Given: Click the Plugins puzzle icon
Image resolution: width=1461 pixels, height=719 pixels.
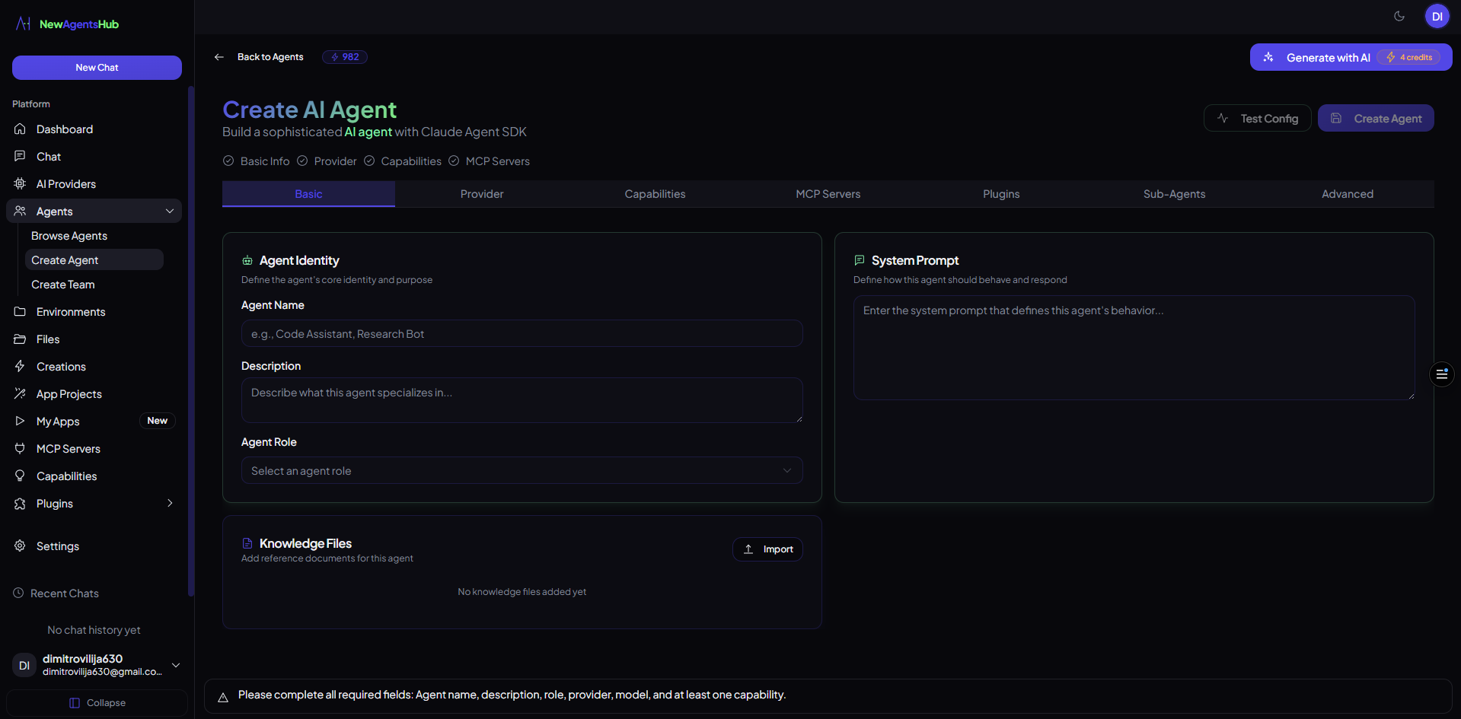Looking at the screenshot, I should [x=21, y=504].
